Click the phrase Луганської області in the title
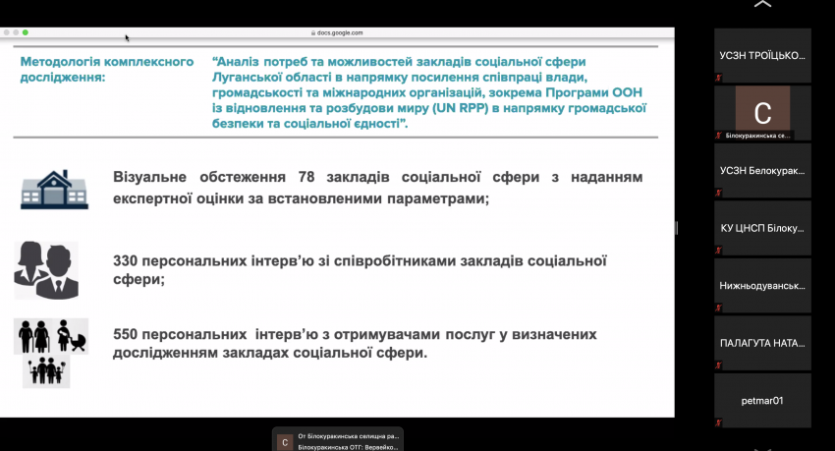This screenshot has width=835, height=451. [274, 78]
